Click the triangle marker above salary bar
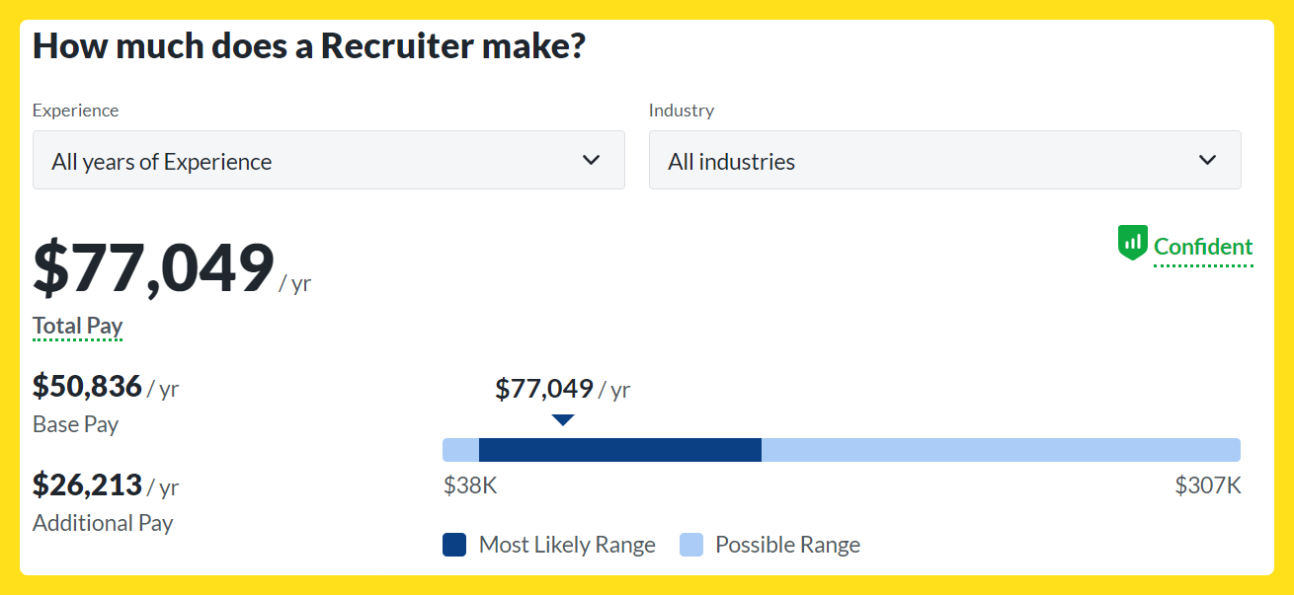 563,419
